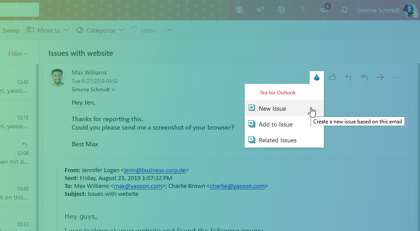Expand the Filter dropdown
The width and height of the screenshot is (420, 231).
[x=18, y=54]
